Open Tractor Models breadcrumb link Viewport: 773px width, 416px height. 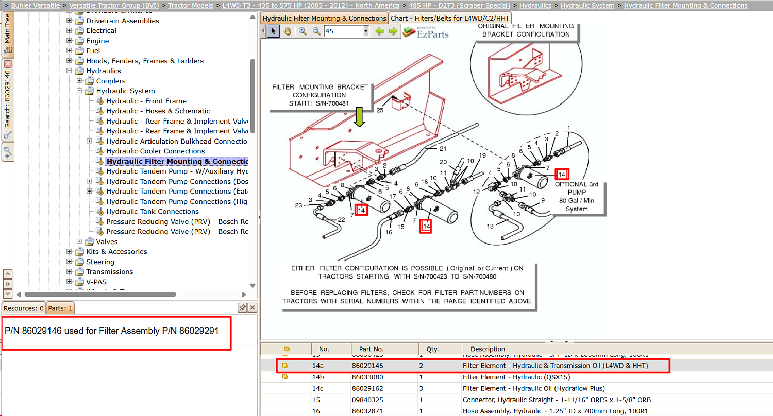[191, 6]
